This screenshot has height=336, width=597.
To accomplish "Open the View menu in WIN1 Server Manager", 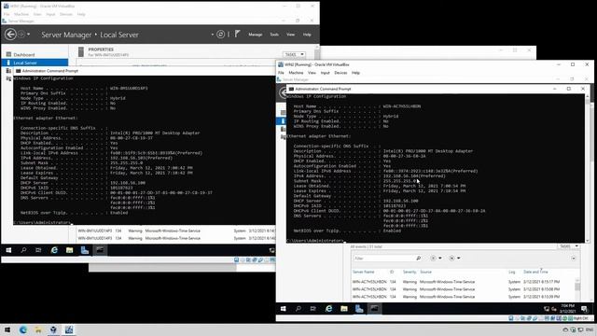I will [290, 35].
